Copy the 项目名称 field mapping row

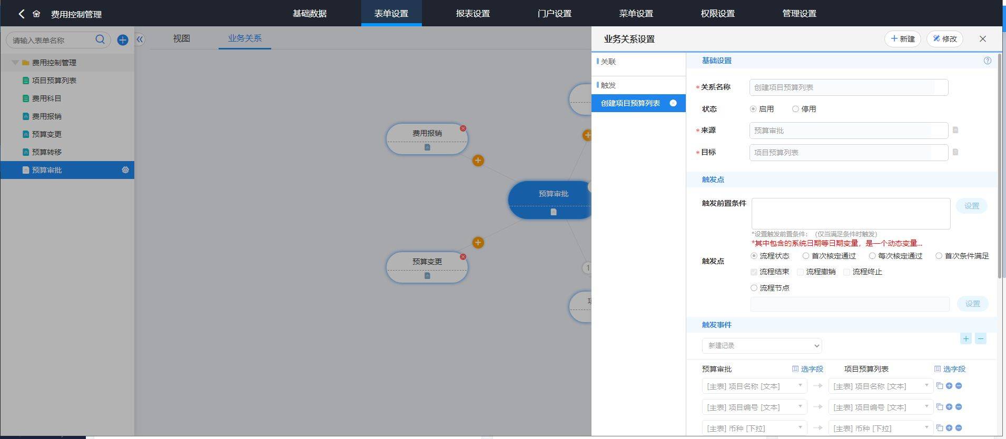click(939, 386)
